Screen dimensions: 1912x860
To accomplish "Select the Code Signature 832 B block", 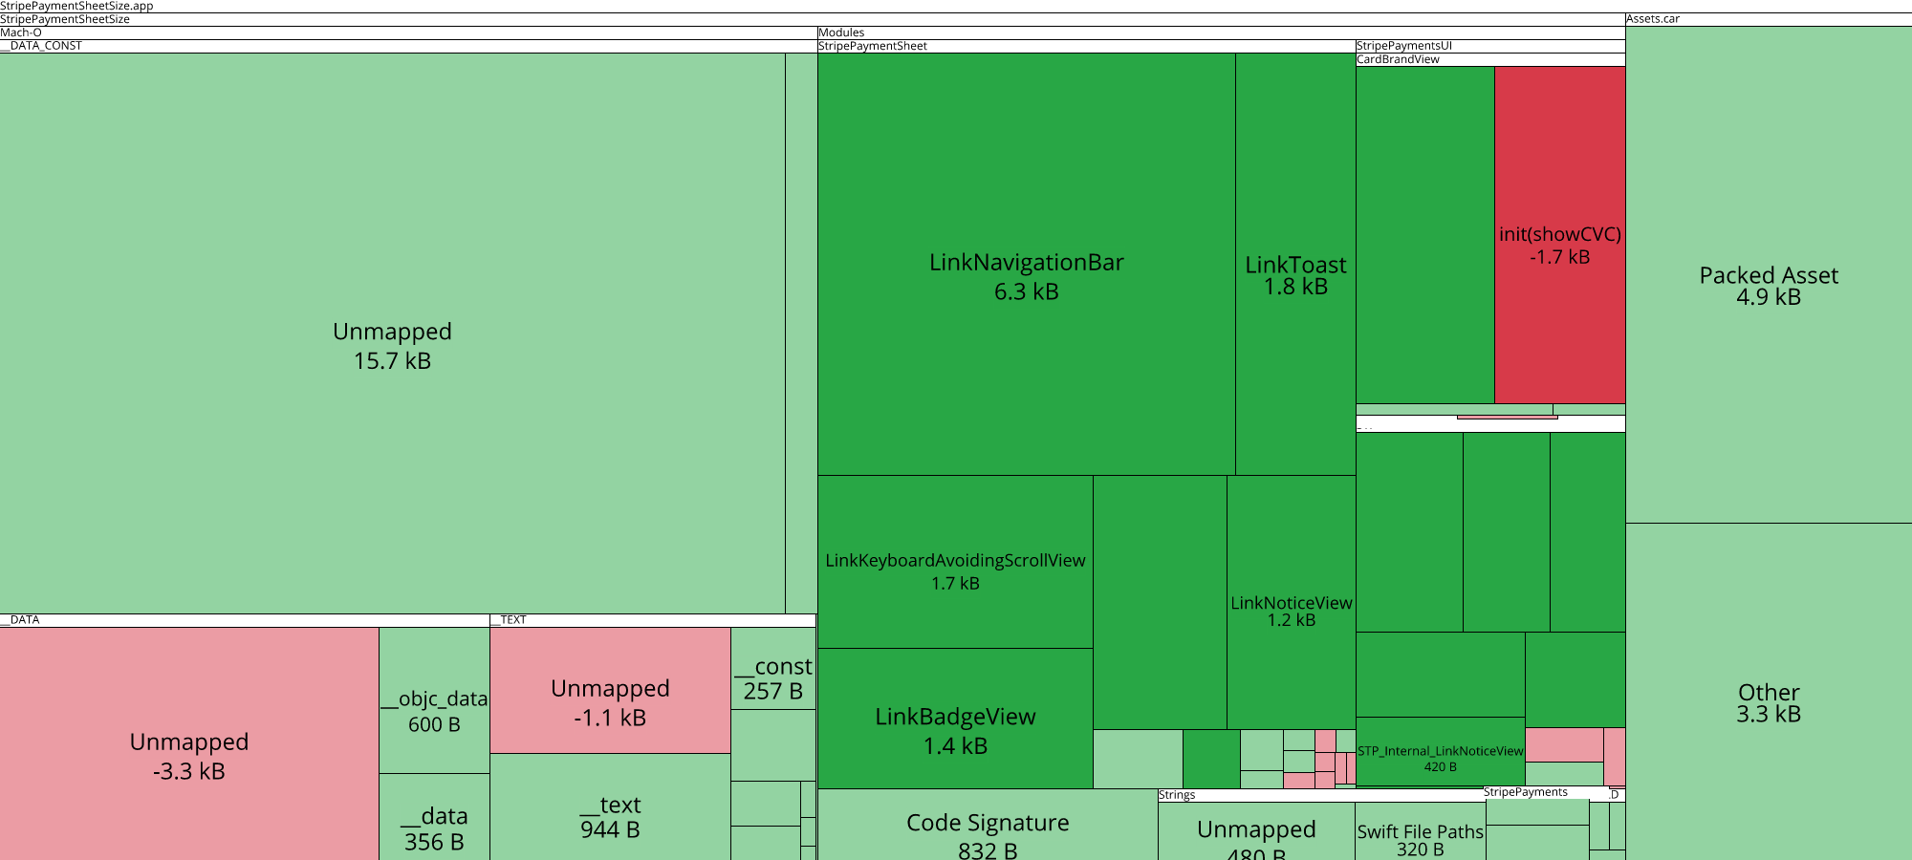I will coord(988,825).
